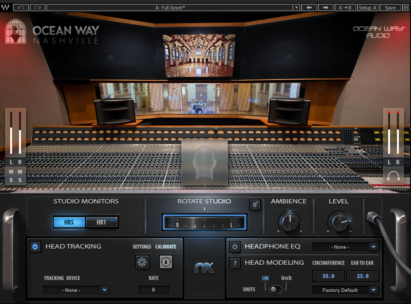Click the Ear to Ear value field 25.0
This screenshot has height=304, width=411.
point(363,276)
